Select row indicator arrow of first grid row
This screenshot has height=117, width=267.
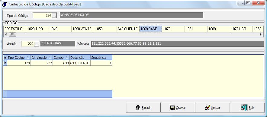pos(5,63)
